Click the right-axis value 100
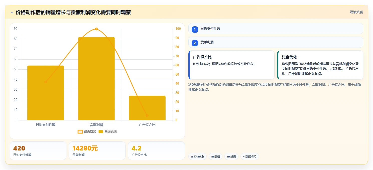This screenshot has height=170, width=373. 178,29
